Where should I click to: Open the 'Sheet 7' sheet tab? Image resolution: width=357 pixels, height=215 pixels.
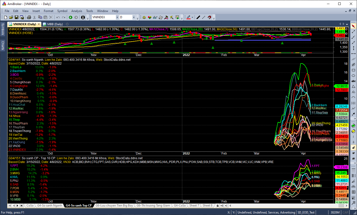coord(194,205)
